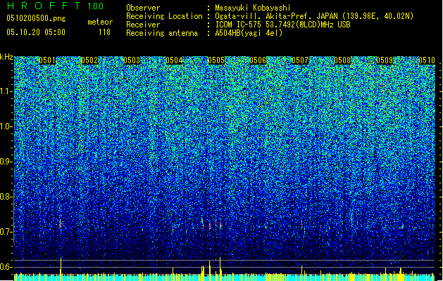Click the meteor echo just after 0504
The height and width of the screenshot is (281, 443).
173,229
